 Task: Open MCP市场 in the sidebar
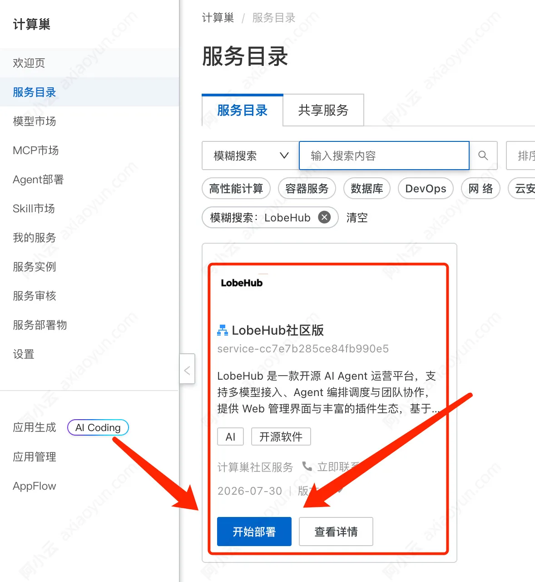point(89,150)
